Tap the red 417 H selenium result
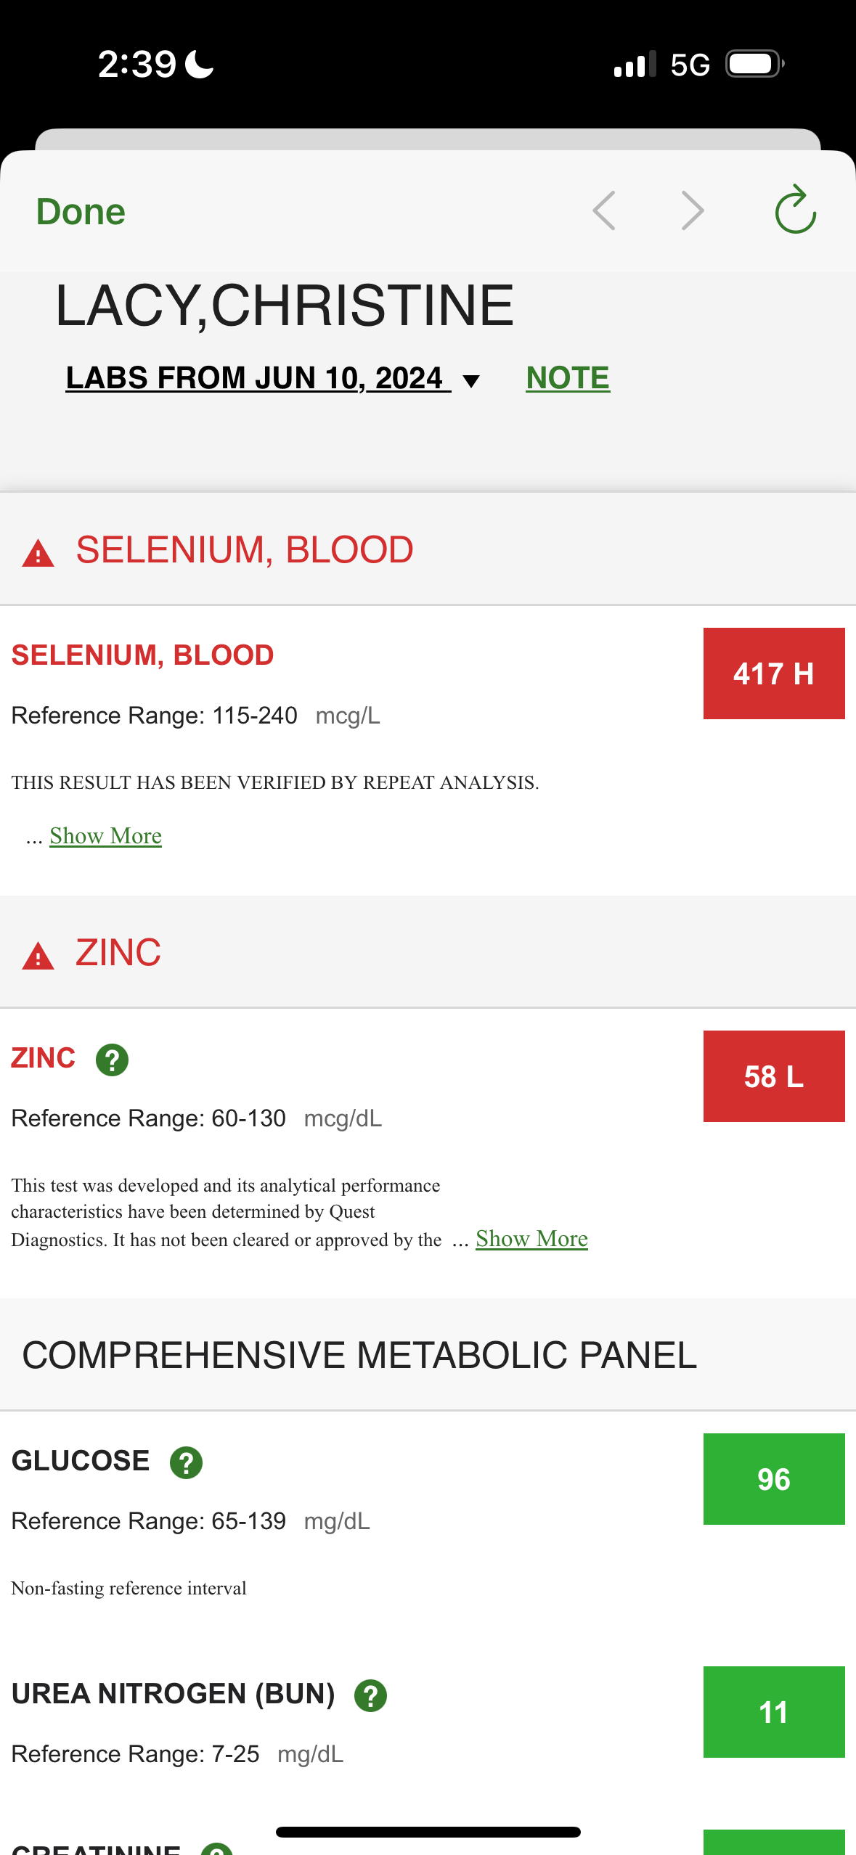 773,673
